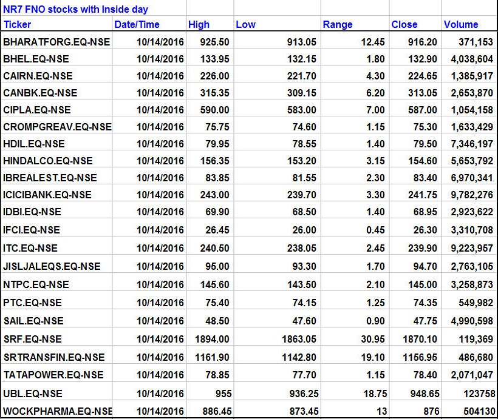Select the NTPC date cell 10/14/2016

[160, 284]
